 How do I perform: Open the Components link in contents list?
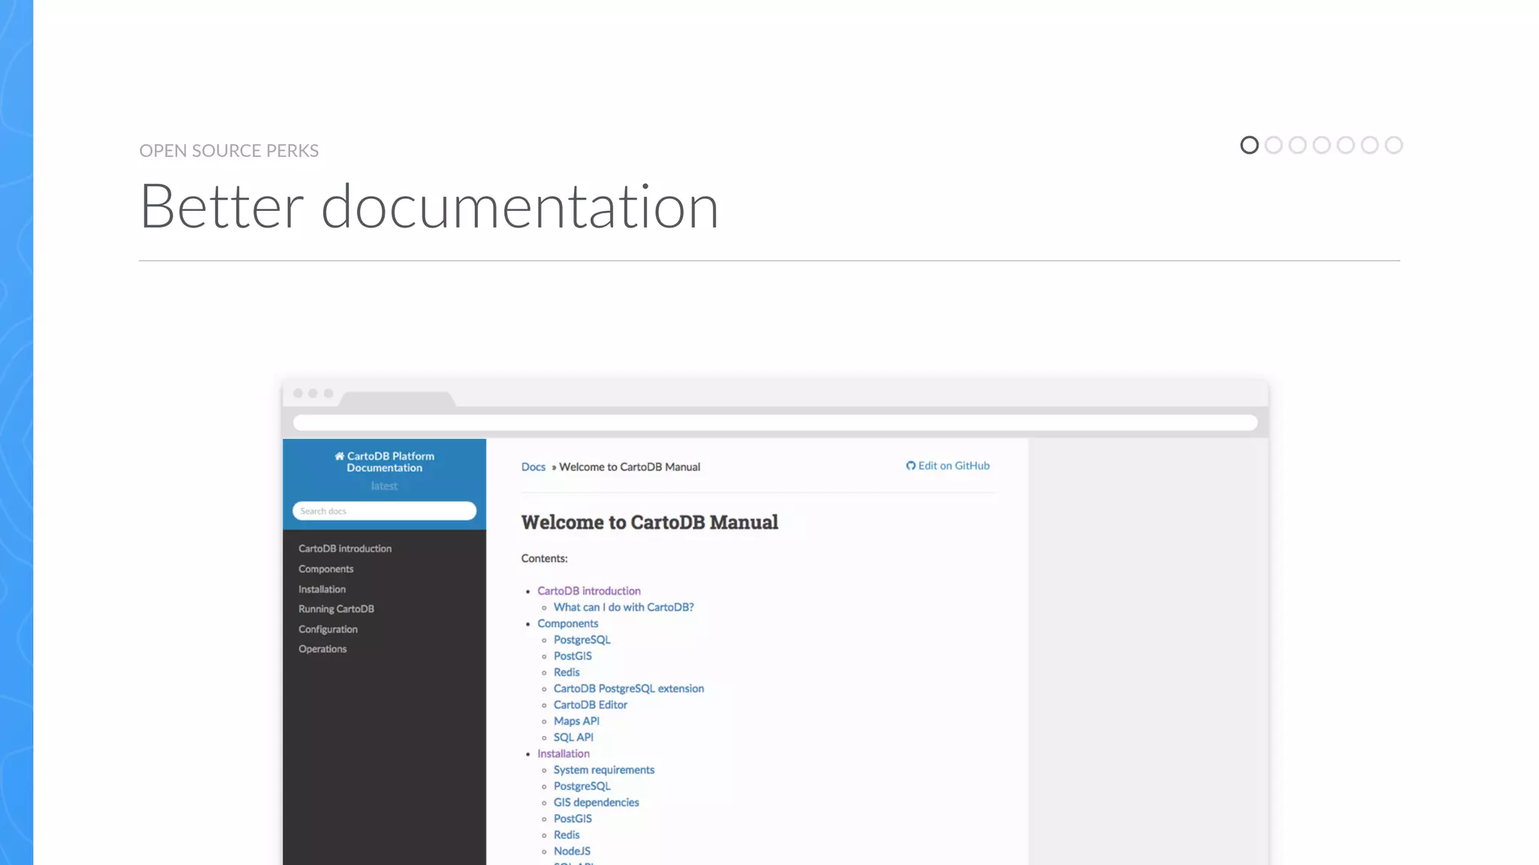567,624
